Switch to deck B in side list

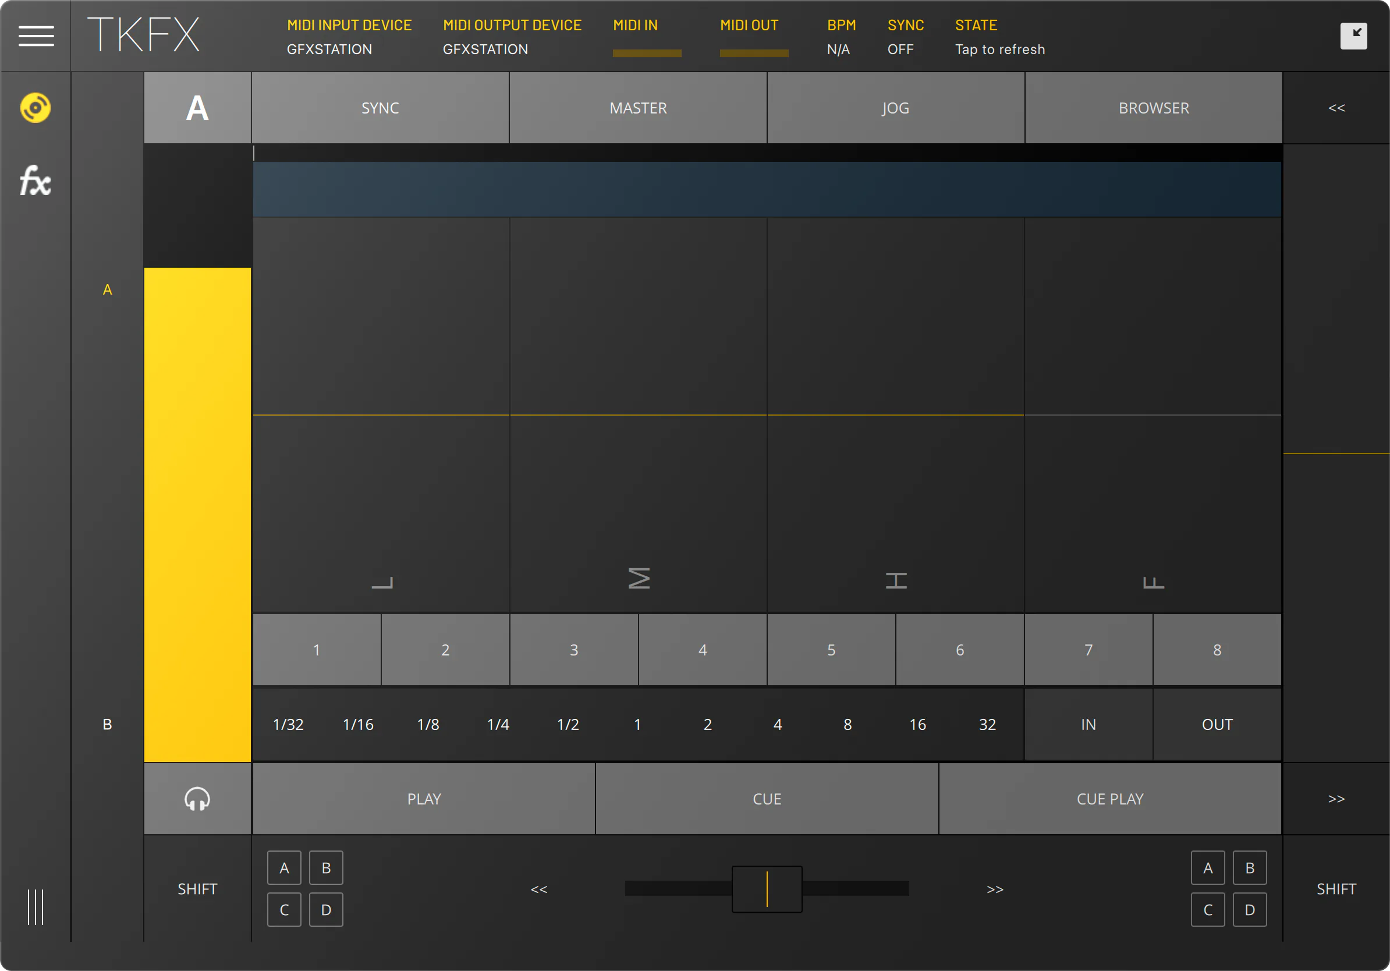107,724
